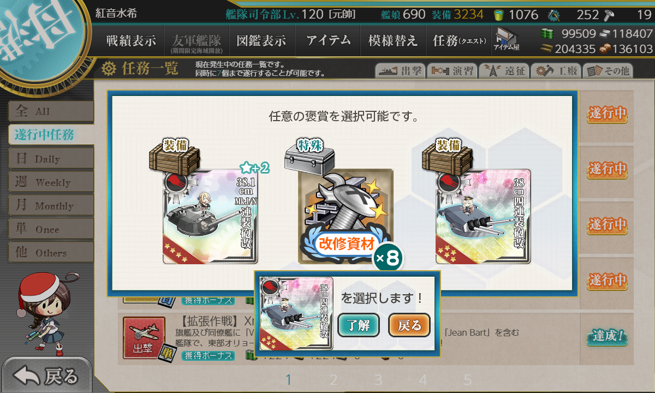Click the red 出撃 plane quest icon
This screenshot has width=655, height=393.
[144, 338]
